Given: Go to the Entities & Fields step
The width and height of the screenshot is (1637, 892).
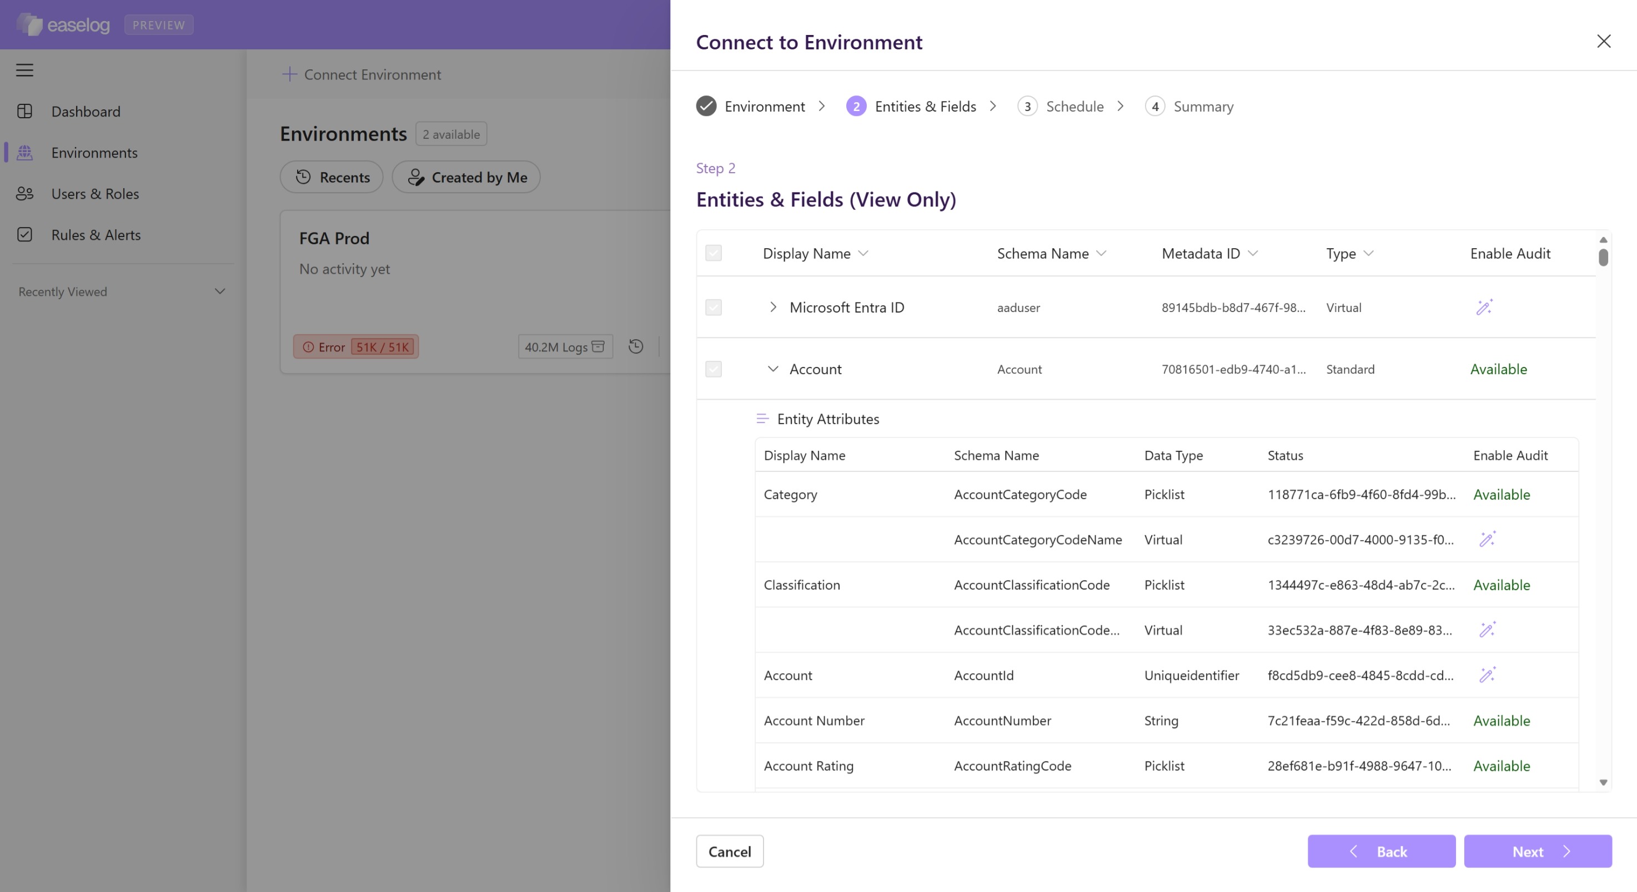Looking at the screenshot, I should coord(911,106).
